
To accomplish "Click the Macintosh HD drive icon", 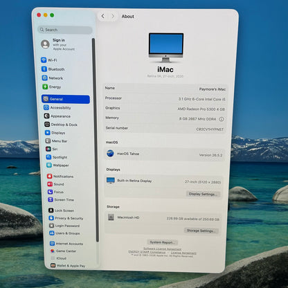I will 111,217.
